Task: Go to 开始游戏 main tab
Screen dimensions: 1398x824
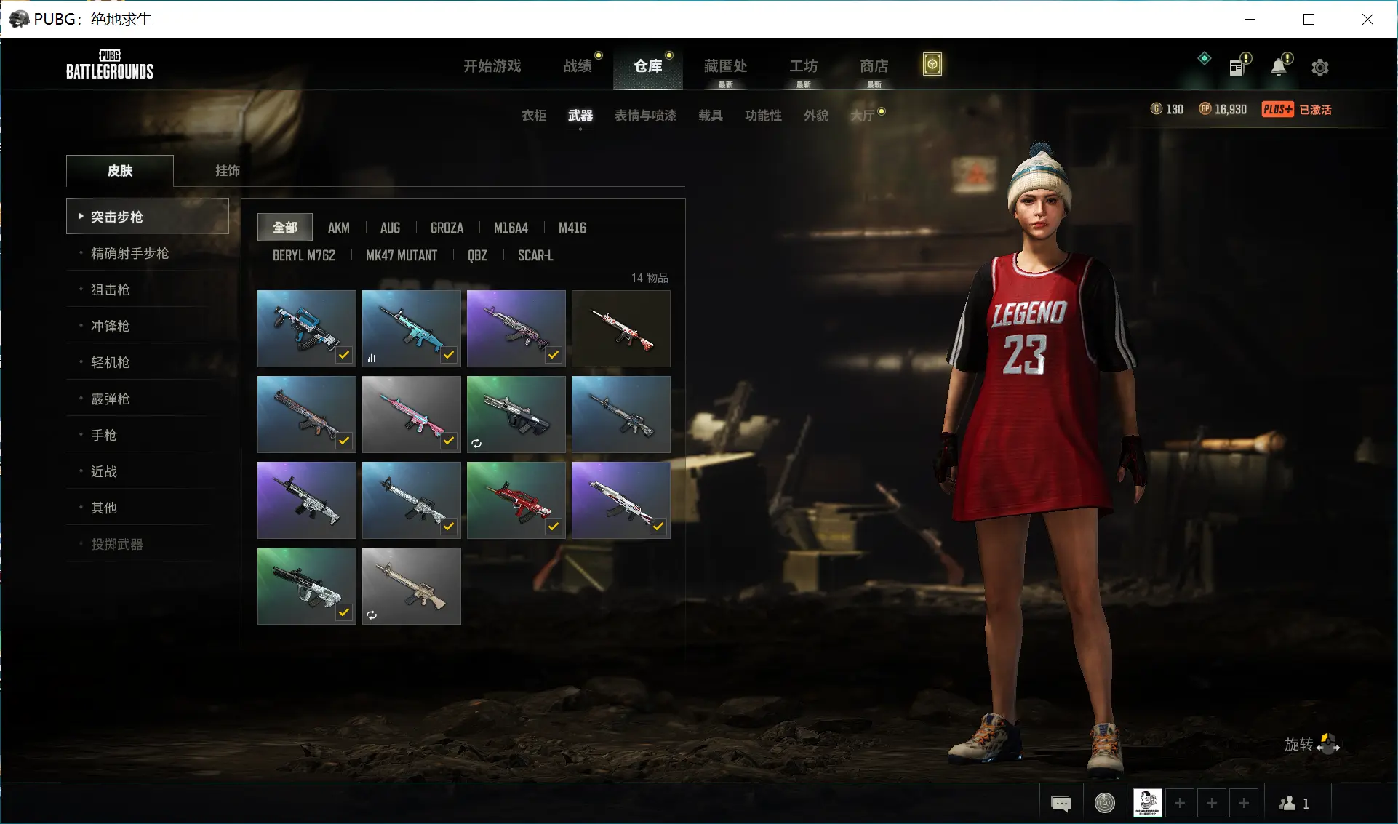Action: pos(492,66)
